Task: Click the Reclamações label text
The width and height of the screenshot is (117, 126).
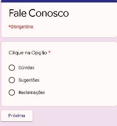Action: coord(32,92)
